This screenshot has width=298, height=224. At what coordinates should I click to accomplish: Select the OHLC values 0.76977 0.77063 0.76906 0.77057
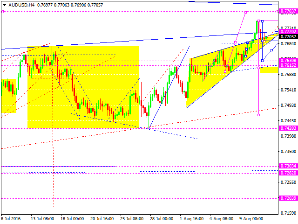(x=70, y=5)
